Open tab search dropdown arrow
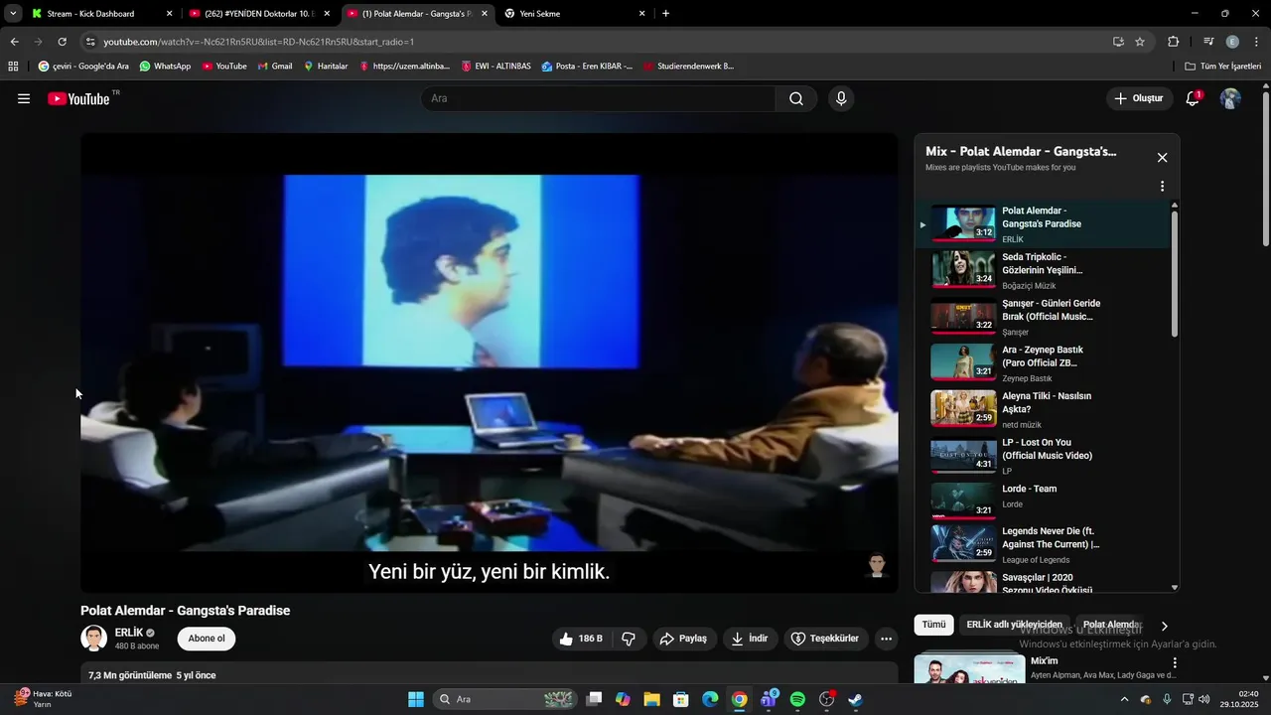The width and height of the screenshot is (1271, 715). coord(13,14)
